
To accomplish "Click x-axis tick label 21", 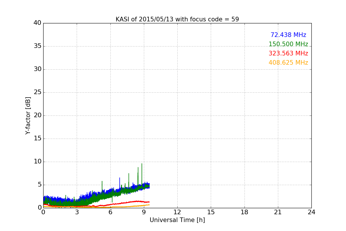I will (x=278, y=212).
